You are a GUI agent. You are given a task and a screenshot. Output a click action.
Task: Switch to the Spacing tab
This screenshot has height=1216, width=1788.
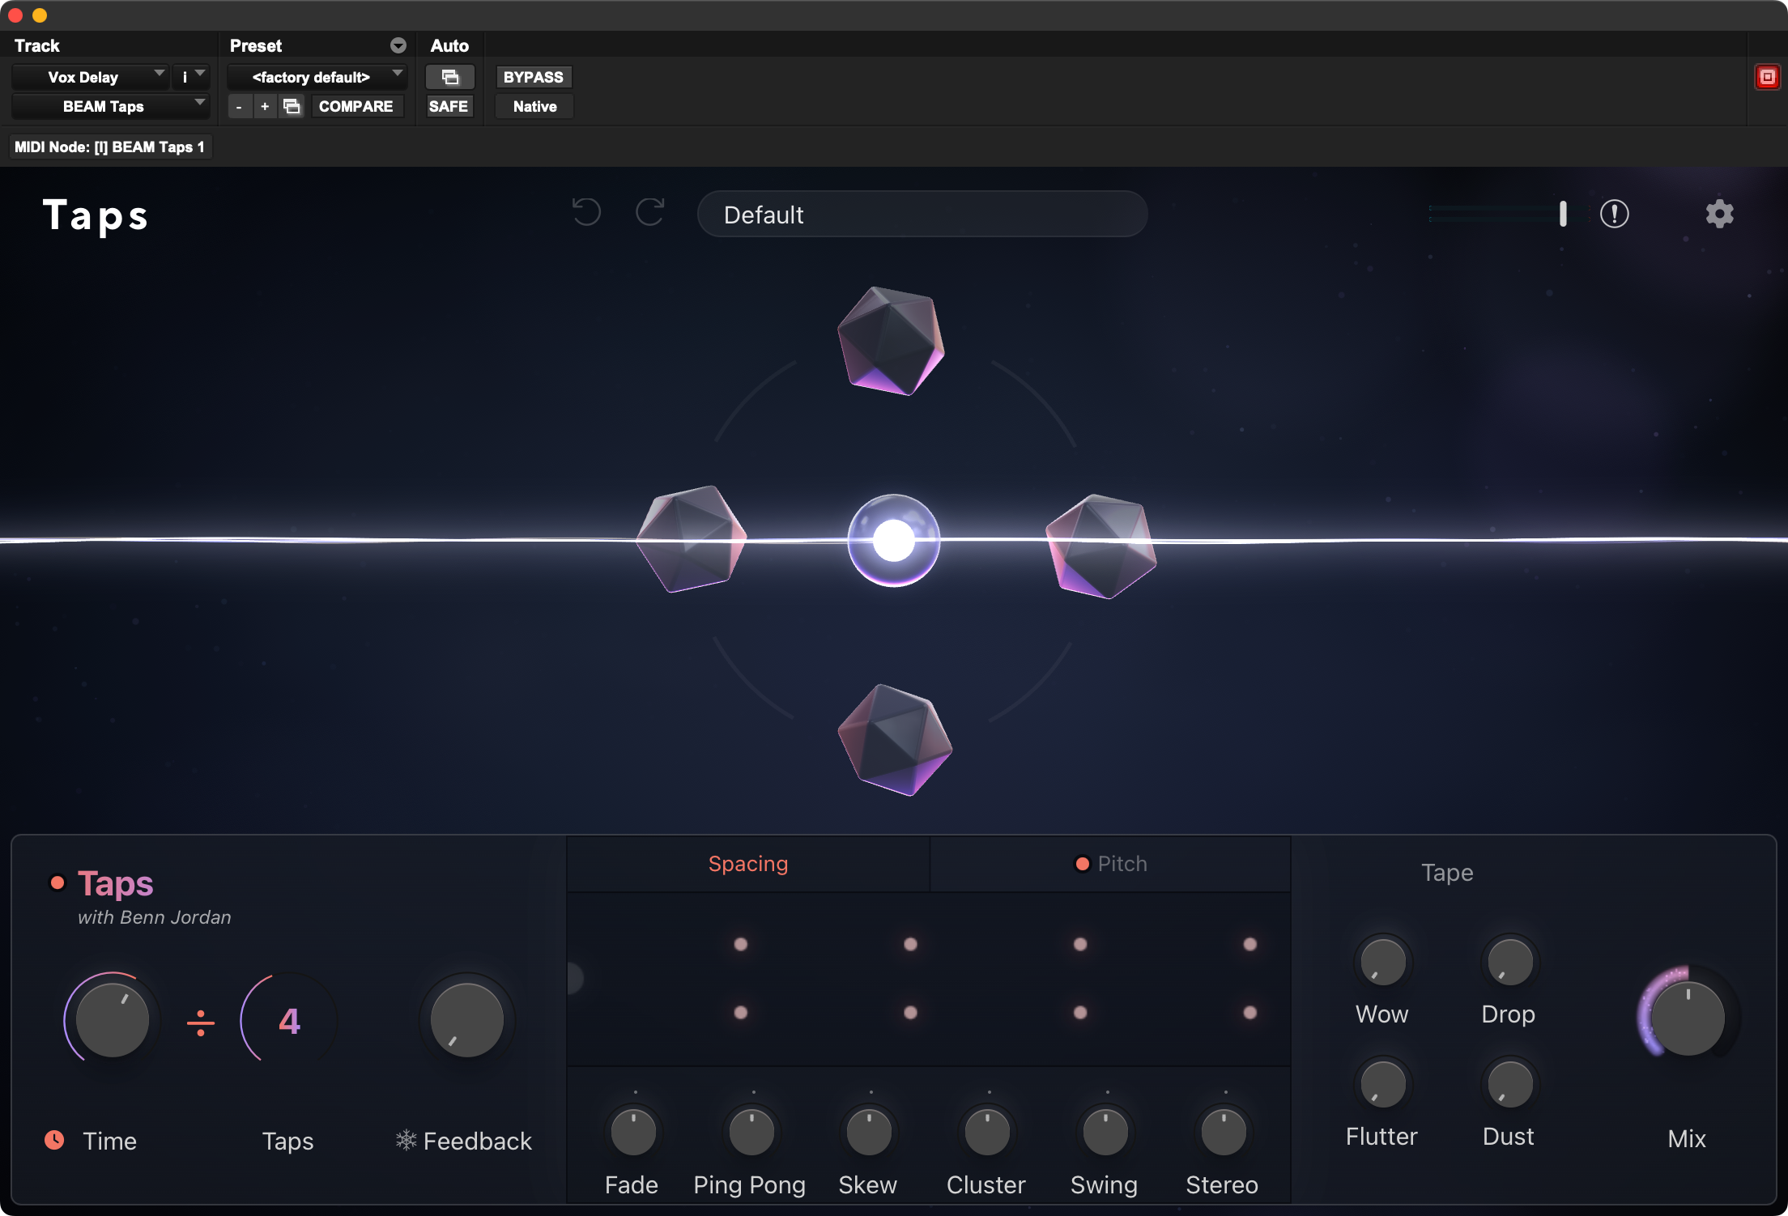pyautogui.click(x=747, y=864)
